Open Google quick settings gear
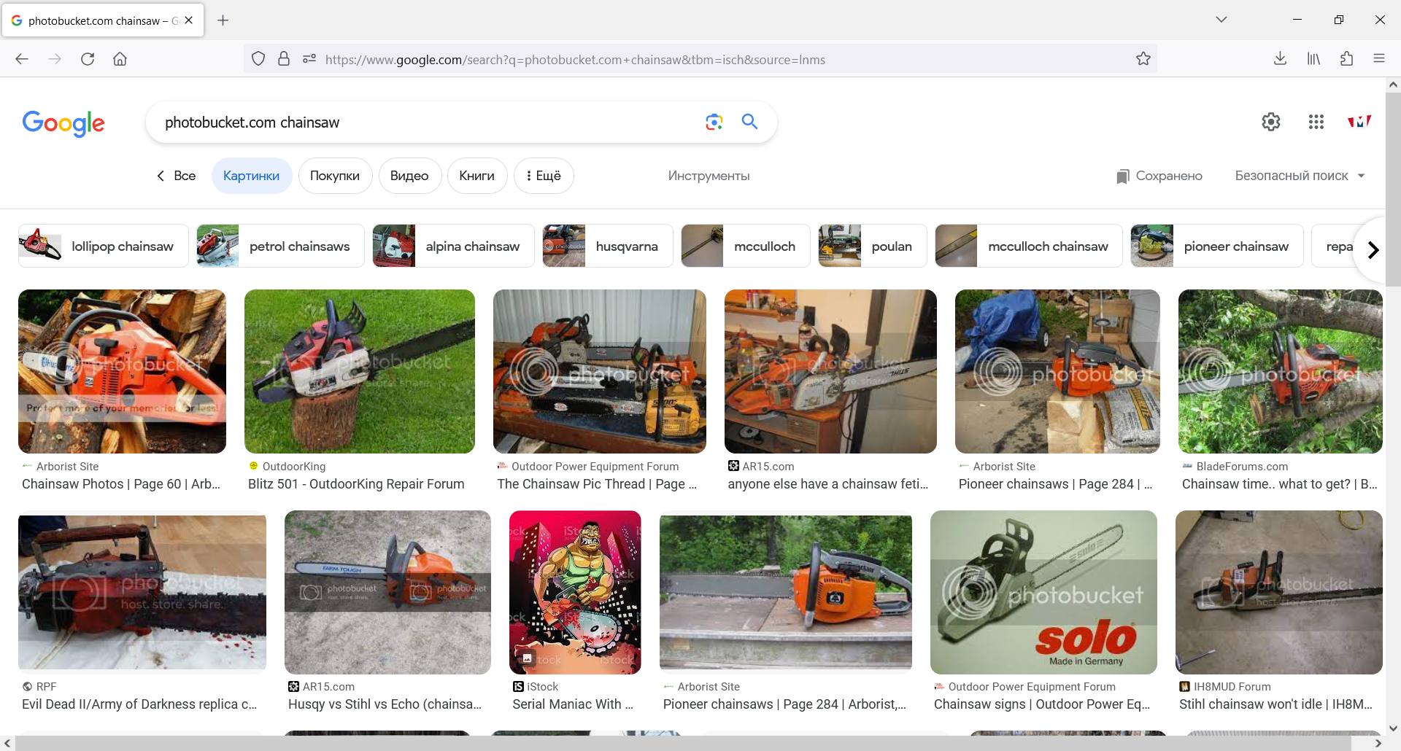 [x=1271, y=122]
